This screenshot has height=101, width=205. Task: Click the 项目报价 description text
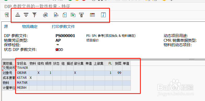tap(92, 40)
